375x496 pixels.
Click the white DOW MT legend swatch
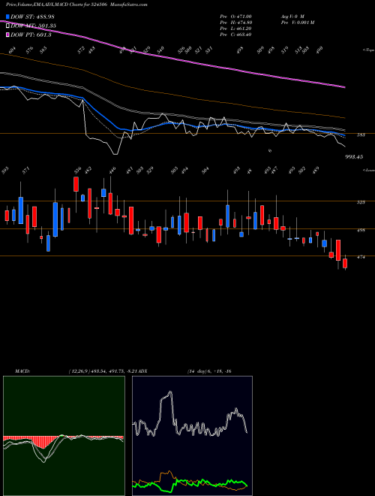pos(8,26)
